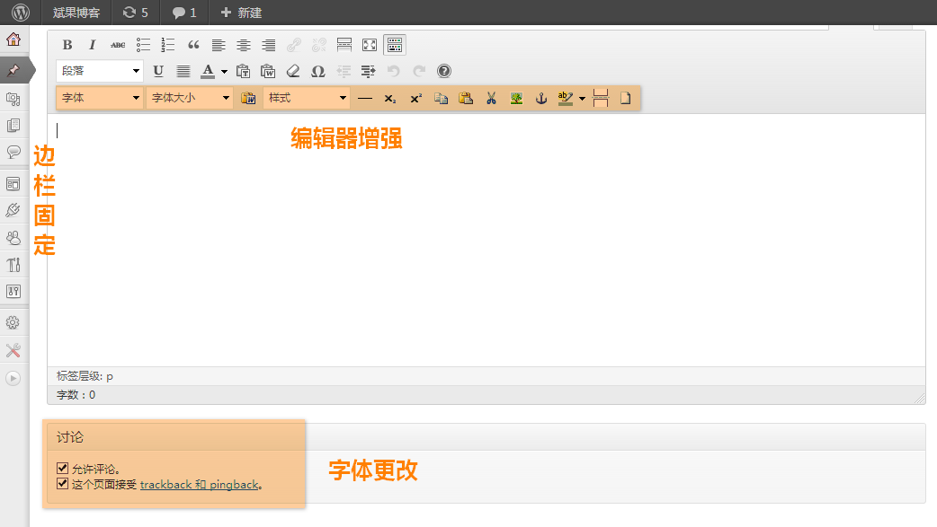This screenshot has height=527, width=937.
Task: Visit the 斌果博客 site menu
Action: pyautogui.click(x=76, y=13)
